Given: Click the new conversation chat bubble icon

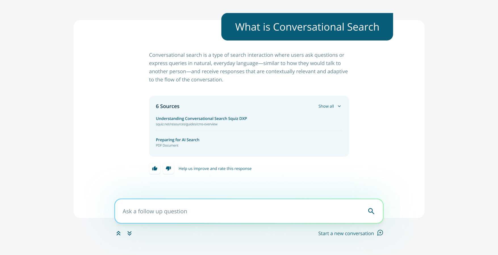Looking at the screenshot, I should point(380,233).
